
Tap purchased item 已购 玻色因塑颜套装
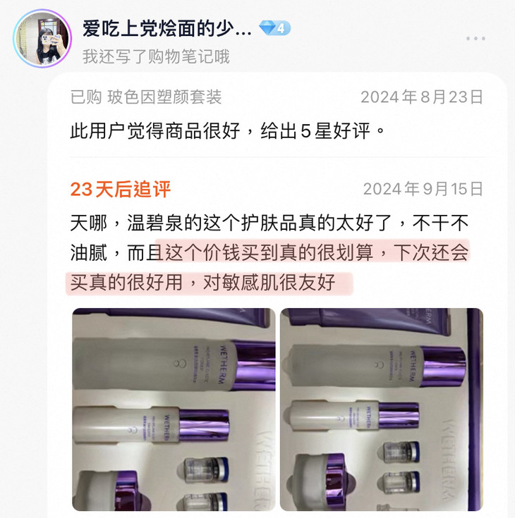click(x=146, y=97)
